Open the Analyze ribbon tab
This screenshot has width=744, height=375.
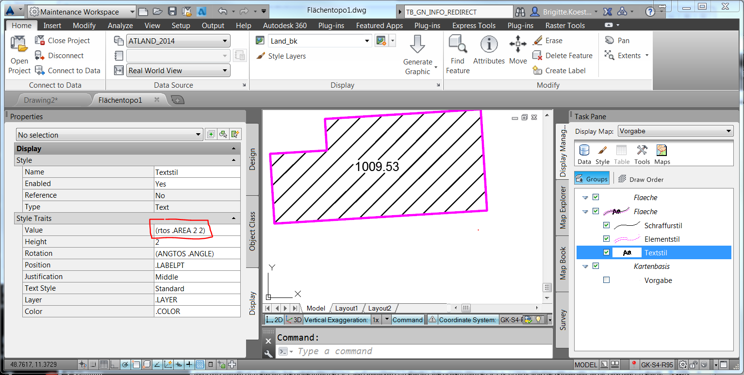point(120,25)
